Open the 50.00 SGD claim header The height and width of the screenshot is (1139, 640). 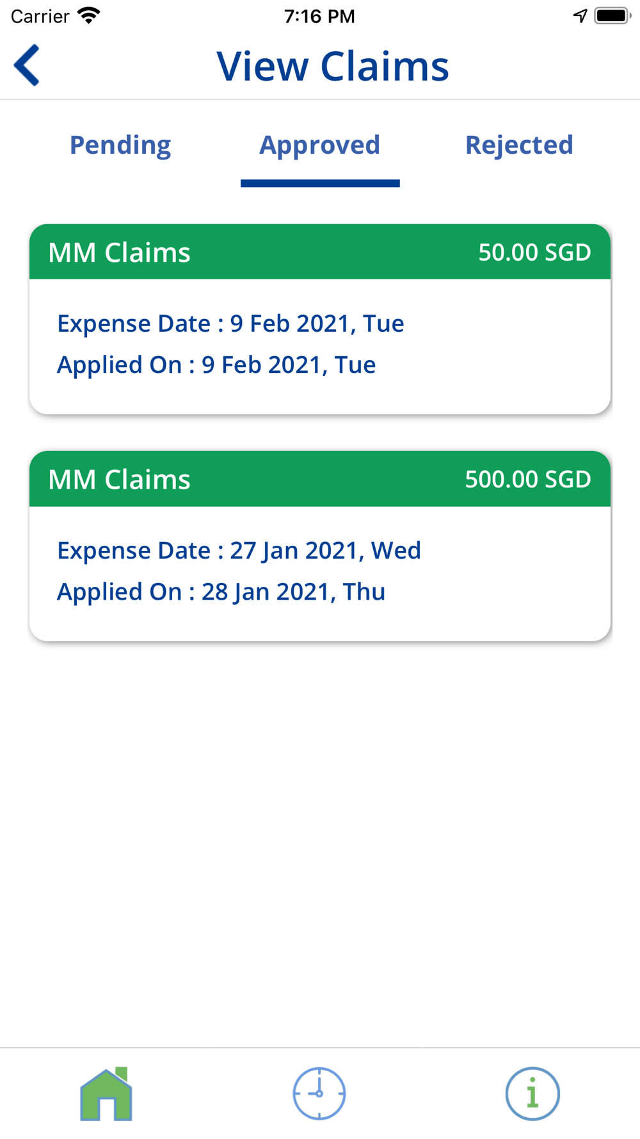320,252
